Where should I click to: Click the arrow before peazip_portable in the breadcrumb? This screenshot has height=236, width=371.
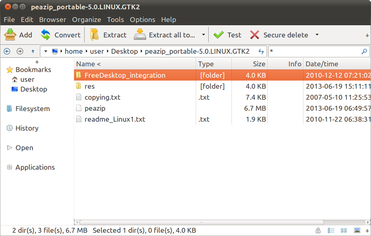pyautogui.click(x=142, y=51)
